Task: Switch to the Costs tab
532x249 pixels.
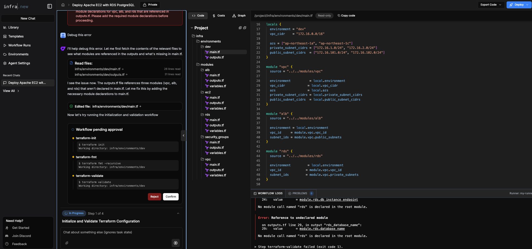Action: (x=219, y=16)
